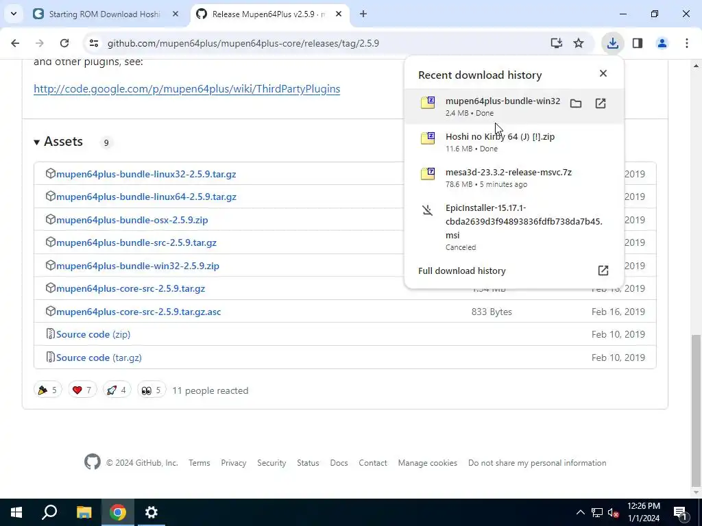
Task: Open the Docs footer link
Action: tap(339, 463)
